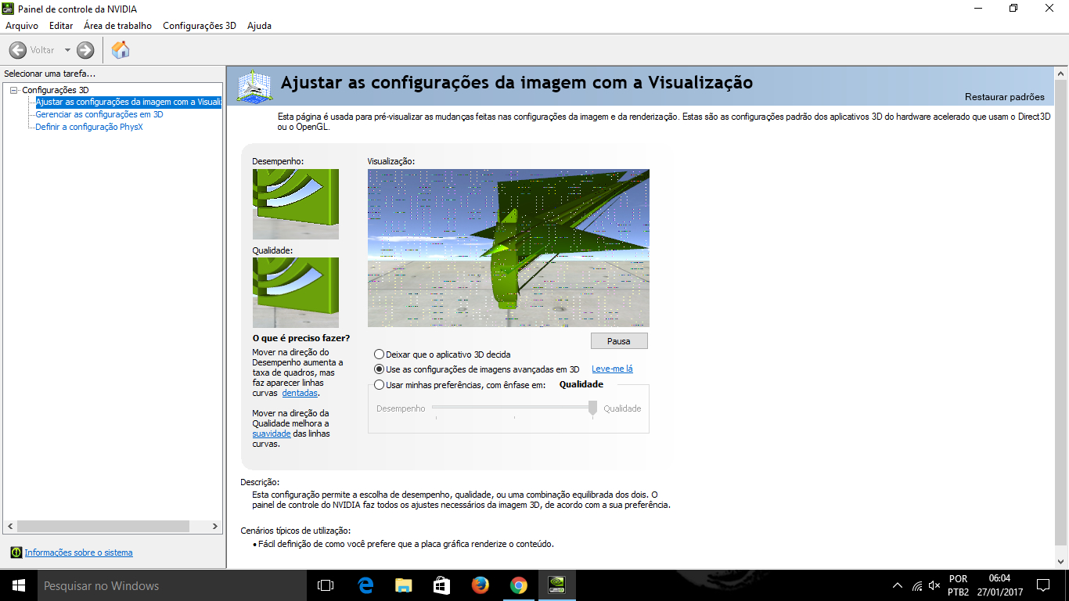Viewport: 1069px width, 601px height.
Task: Click the NVIDIA Control Panel taskbar icon
Action: pos(556,585)
